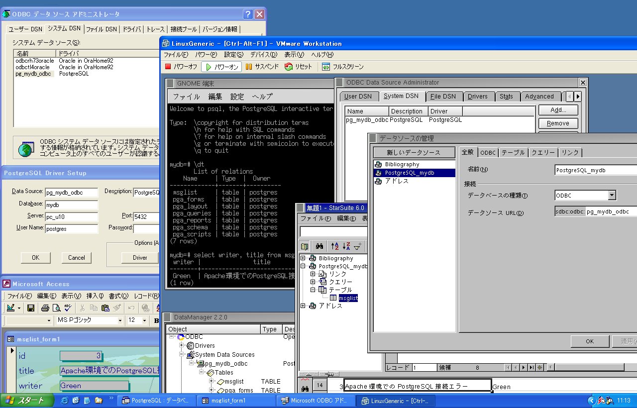Open ファイル menu in VMware Workstation
Image resolution: width=637 pixels, height=408 pixels.
click(x=176, y=55)
